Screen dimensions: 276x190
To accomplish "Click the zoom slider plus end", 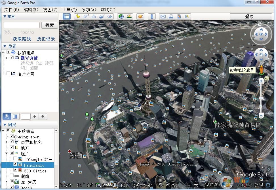I will click(261, 81).
